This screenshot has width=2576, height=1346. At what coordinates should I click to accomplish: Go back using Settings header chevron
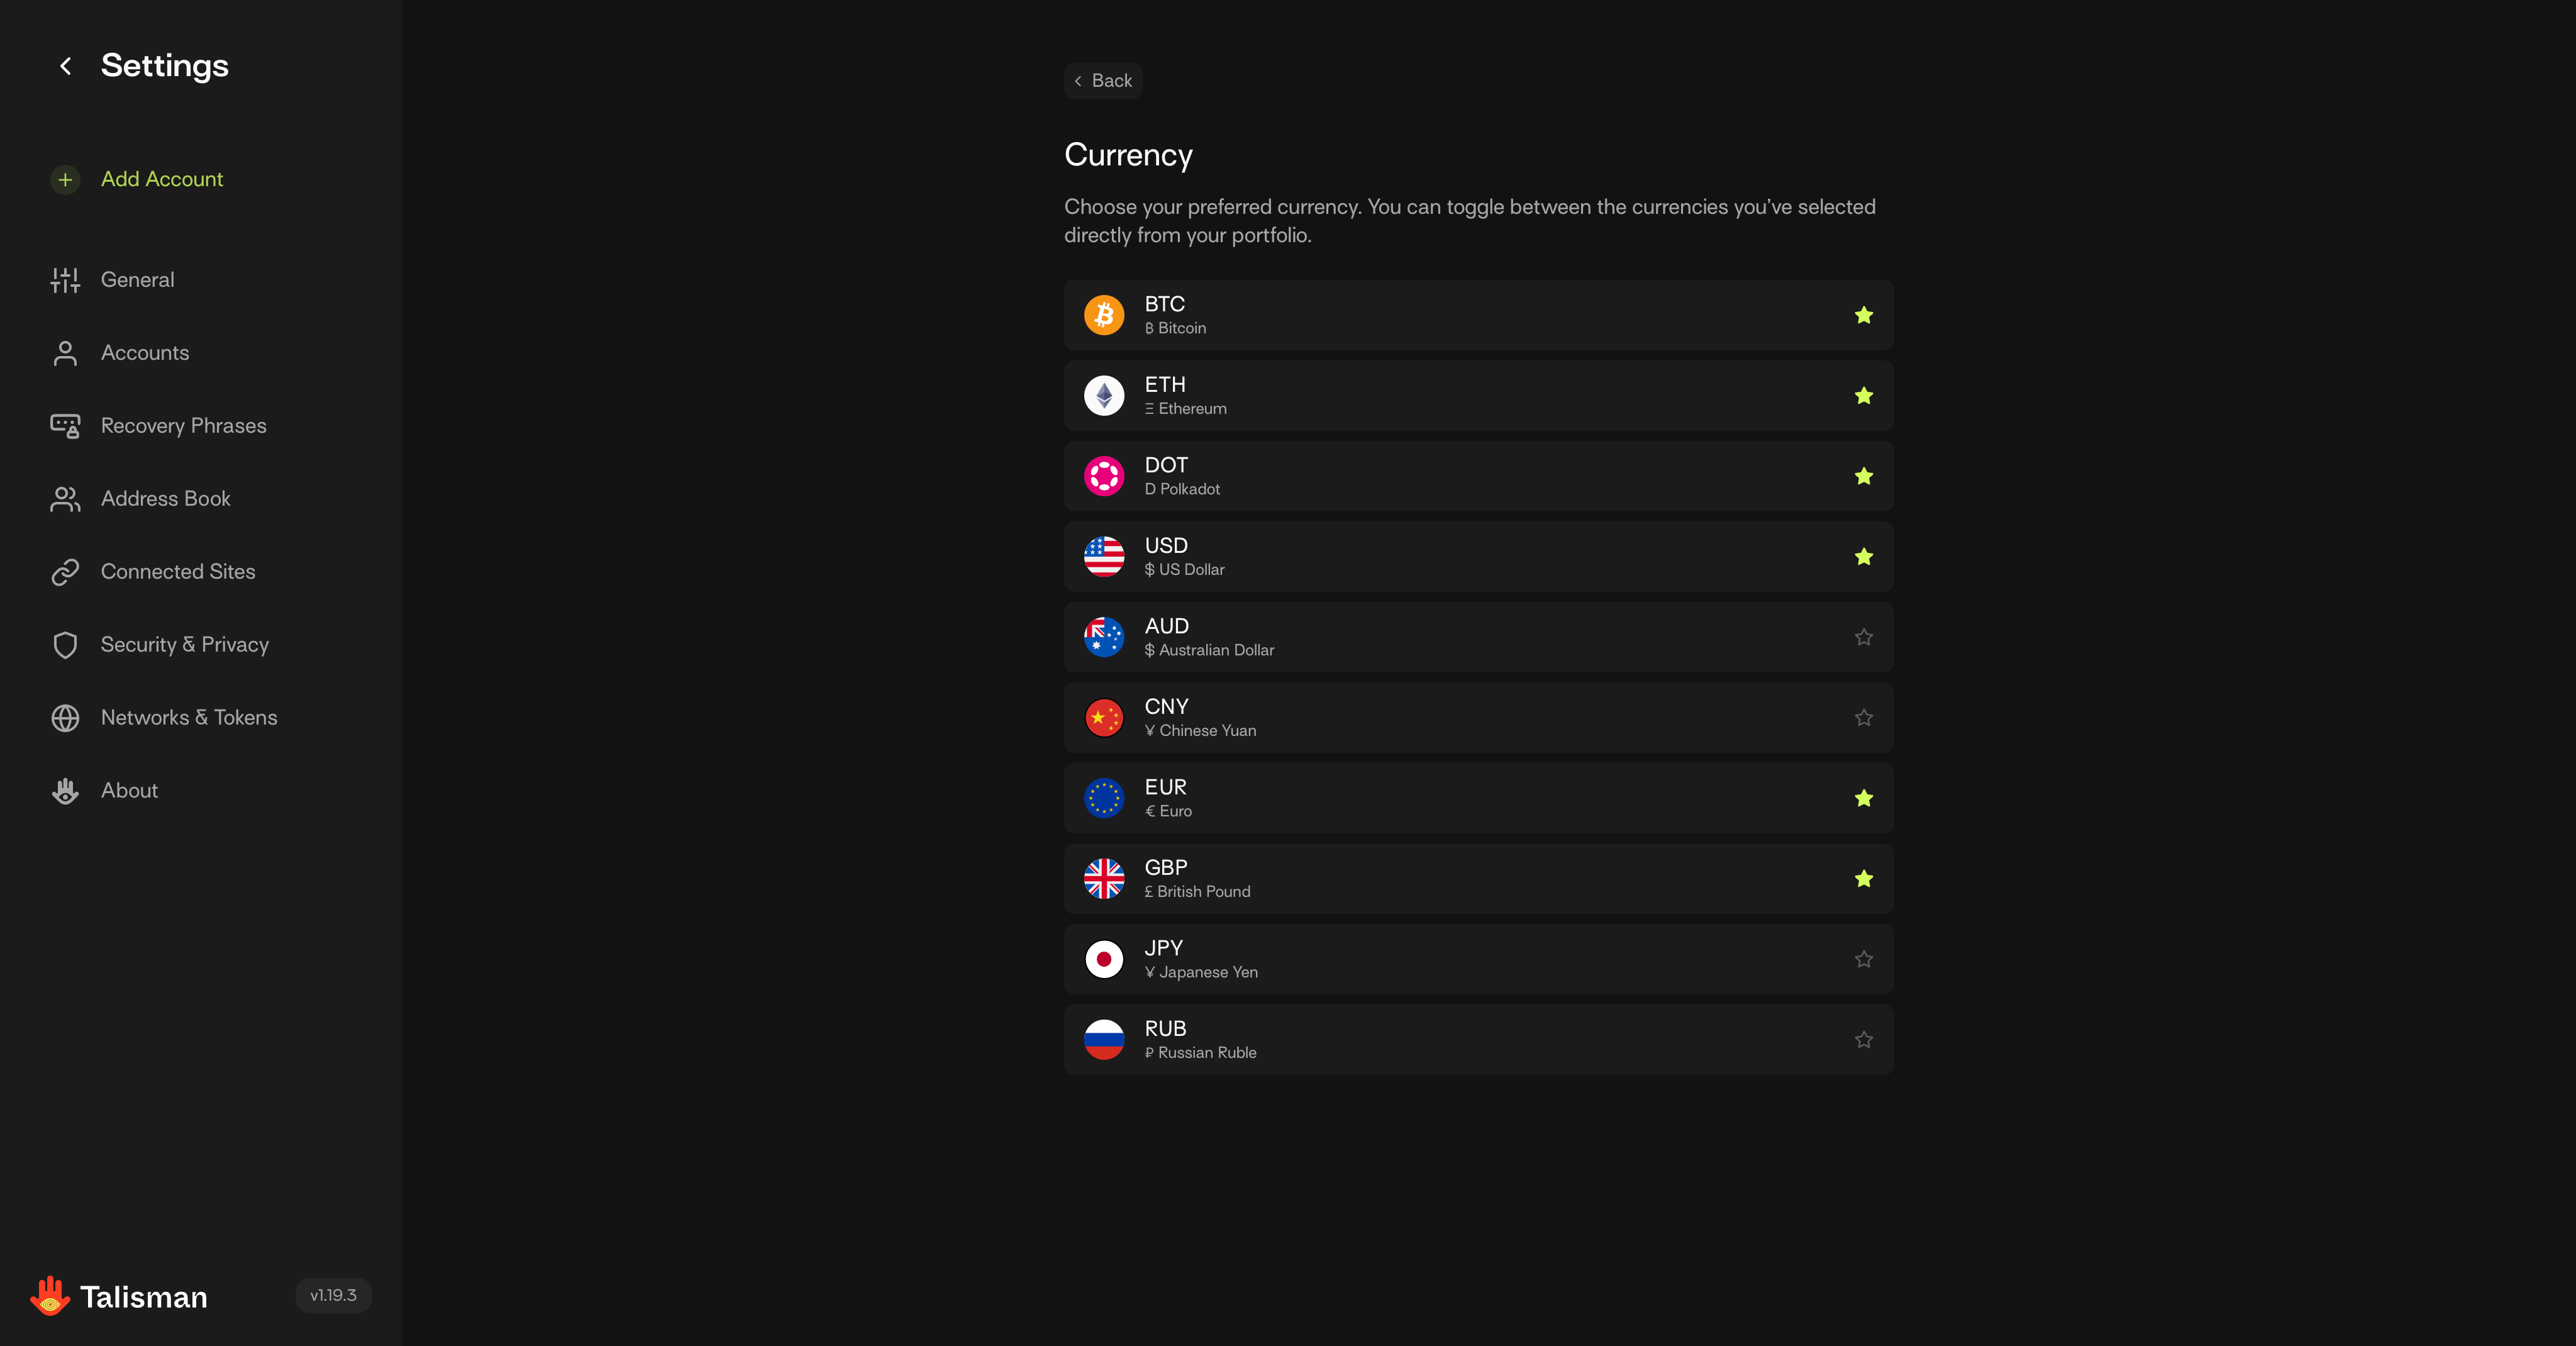click(66, 66)
